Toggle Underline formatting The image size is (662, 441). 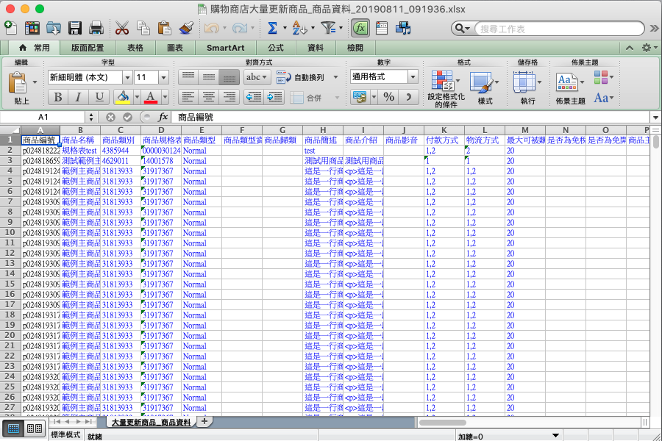(x=99, y=98)
